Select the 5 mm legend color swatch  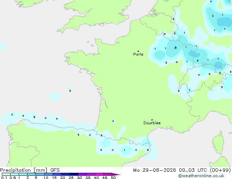pyautogui.click(x=40, y=174)
